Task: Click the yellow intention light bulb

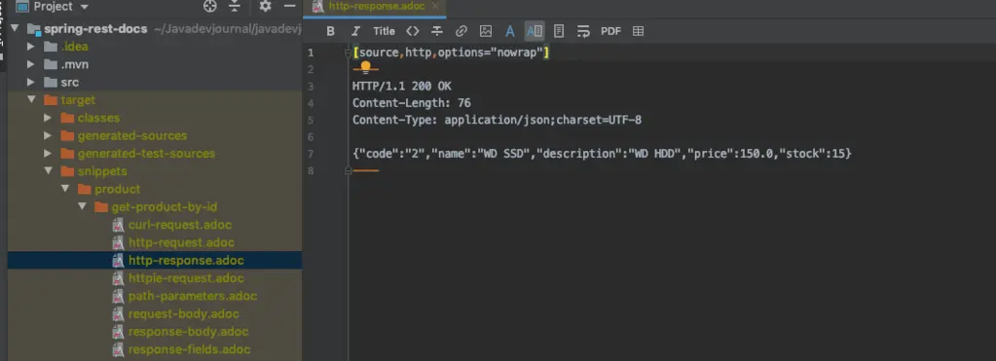Action: pyautogui.click(x=366, y=67)
